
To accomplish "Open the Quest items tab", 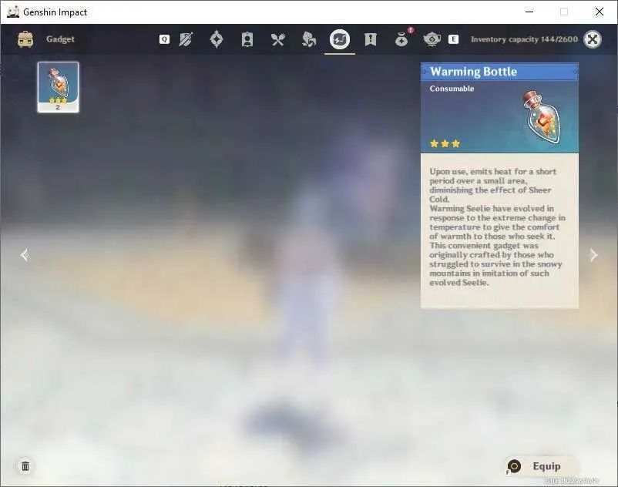I will tap(371, 39).
